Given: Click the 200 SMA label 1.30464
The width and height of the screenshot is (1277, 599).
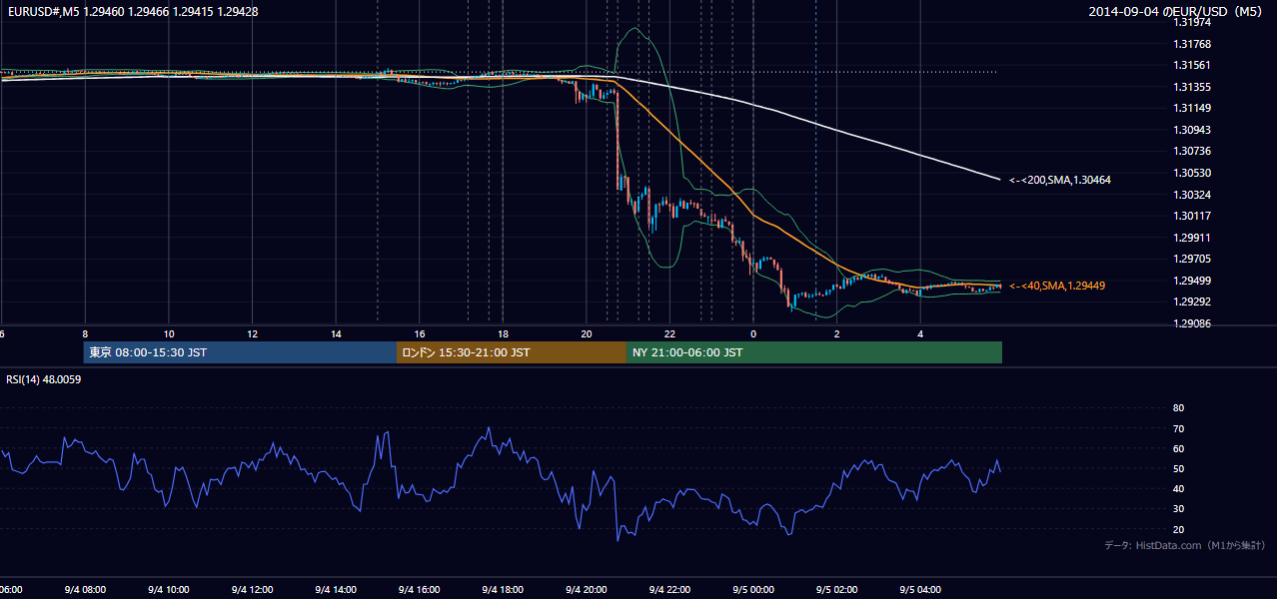Looking at the screenshot, I should 1059,181.
